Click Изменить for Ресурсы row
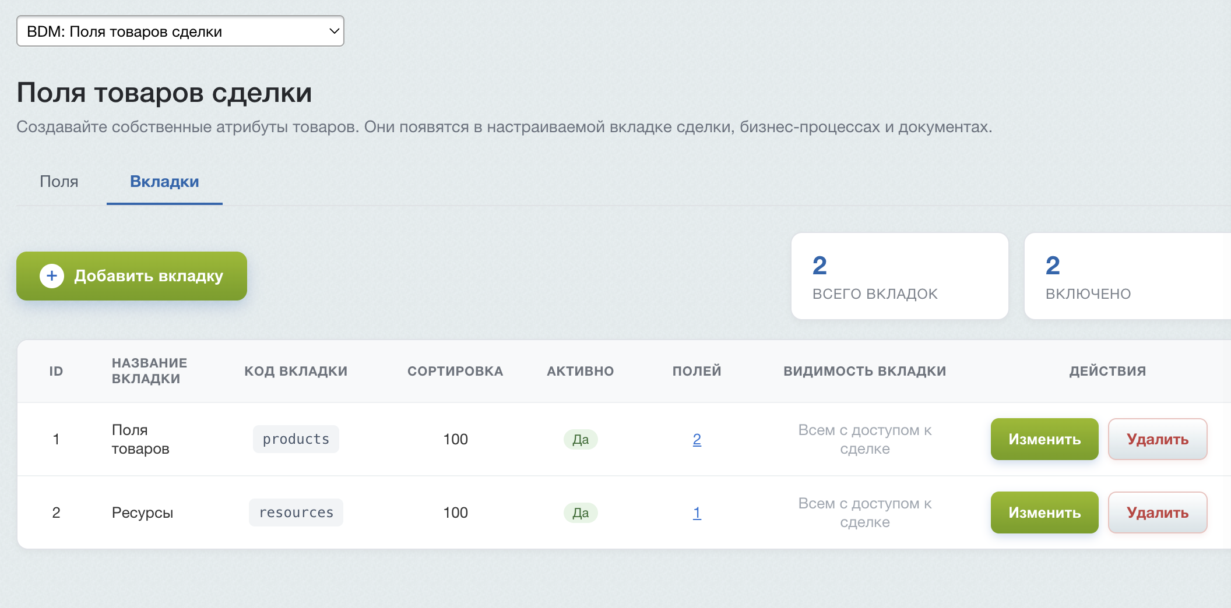 pyautogui.click(x=1044, y=512)
